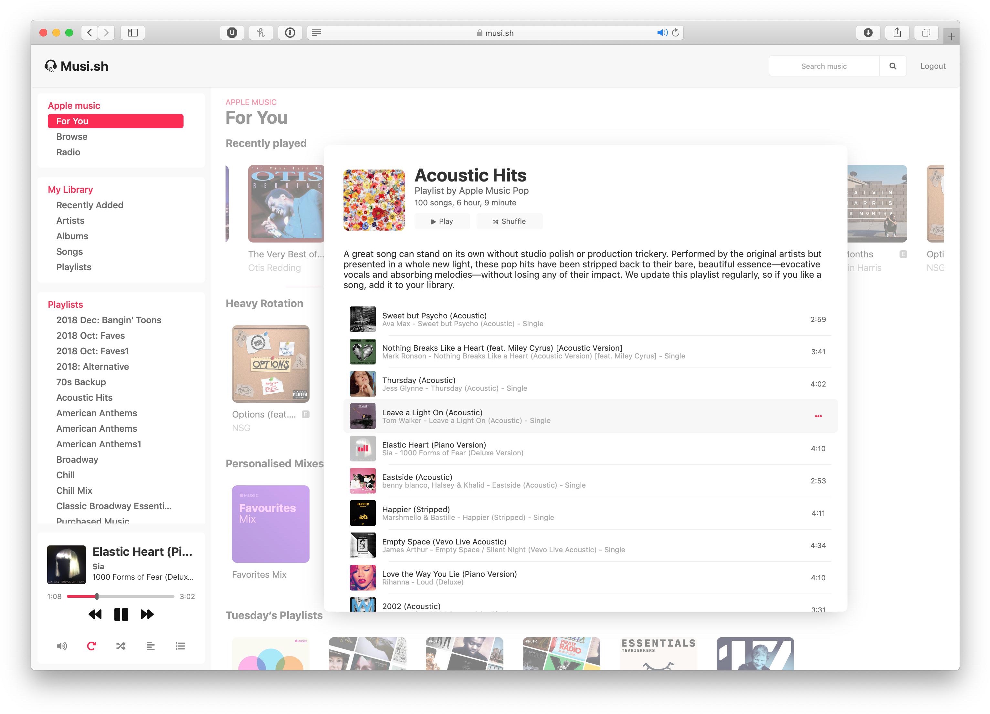Toggle shuffle mode in player
Image resolution: width=990 pixels, height=714 pixels.
pyautogui.click(x=121, y=646)
